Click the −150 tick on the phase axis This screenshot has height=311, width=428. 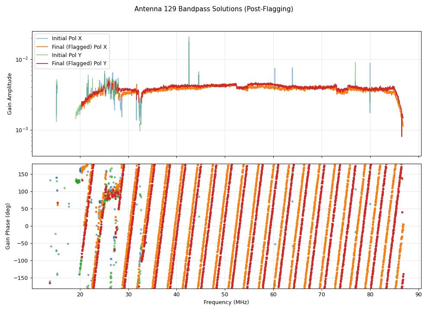point(22,278)
